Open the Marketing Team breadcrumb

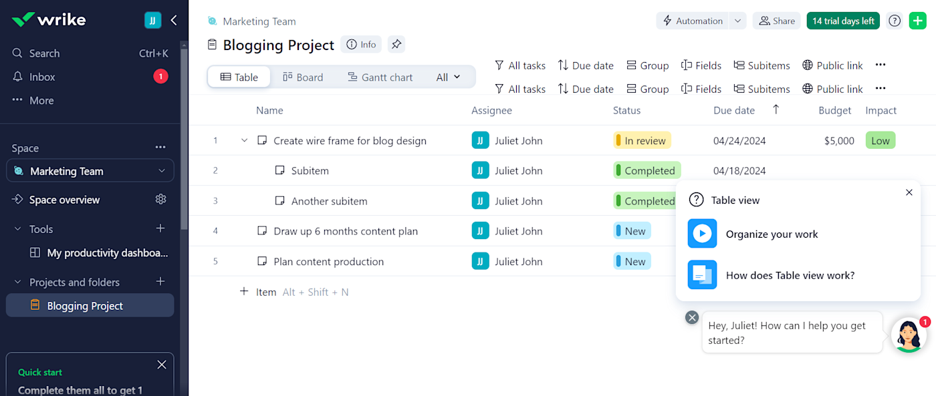coord(259,21)
